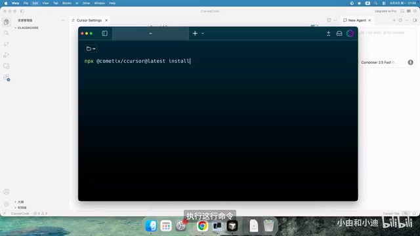
Task: Open the new tab options chevron in Warp
Action: (203, 33)
